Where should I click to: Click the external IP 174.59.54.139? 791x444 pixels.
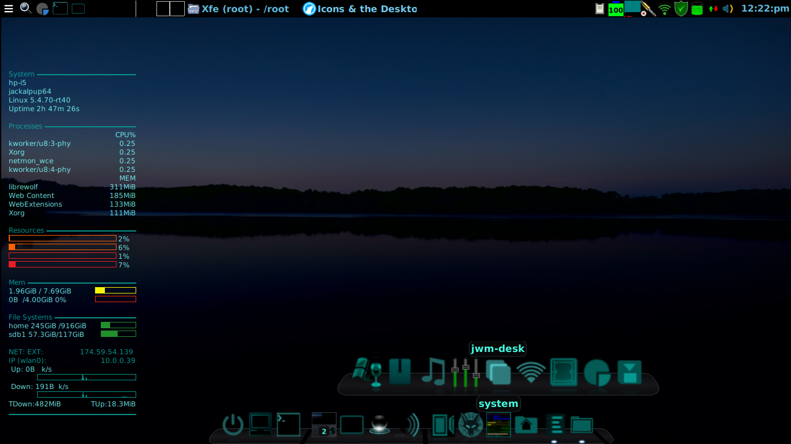[x=107, y=352]
